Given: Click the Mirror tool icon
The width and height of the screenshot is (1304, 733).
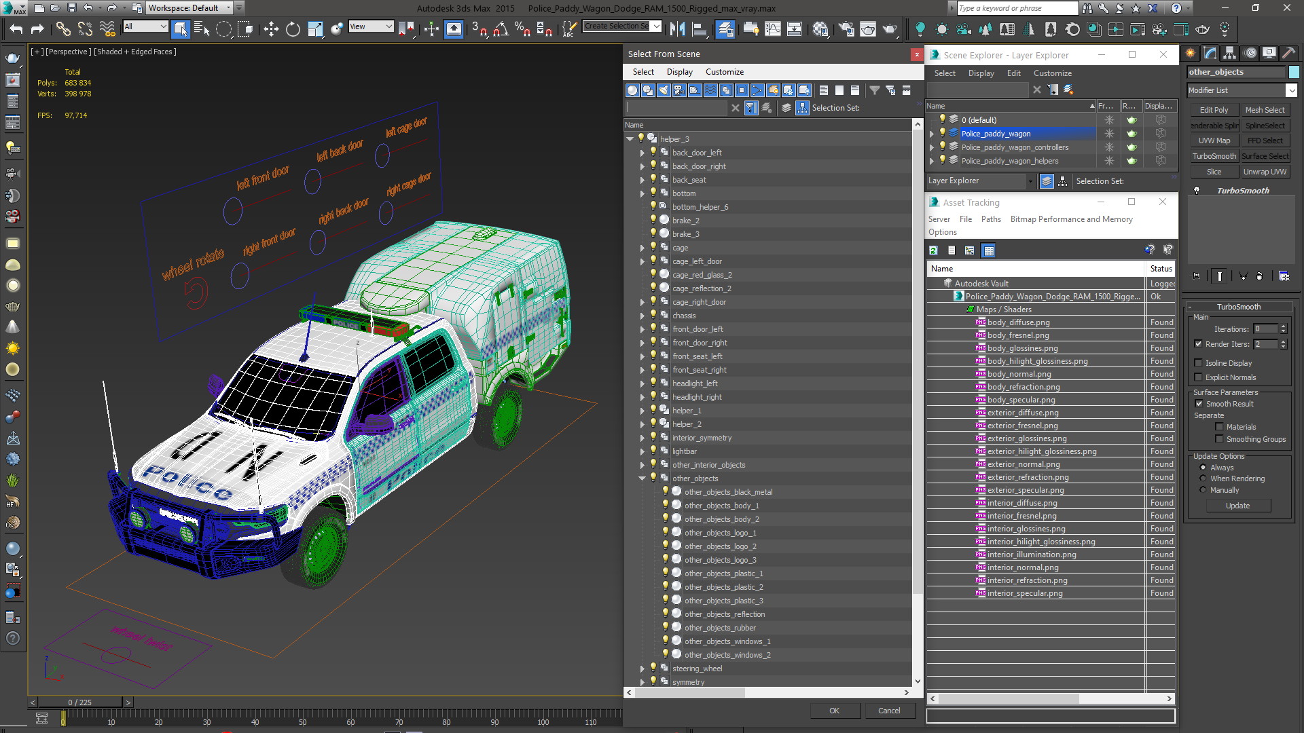Looking at the screenshot, I should pos(677,29).
